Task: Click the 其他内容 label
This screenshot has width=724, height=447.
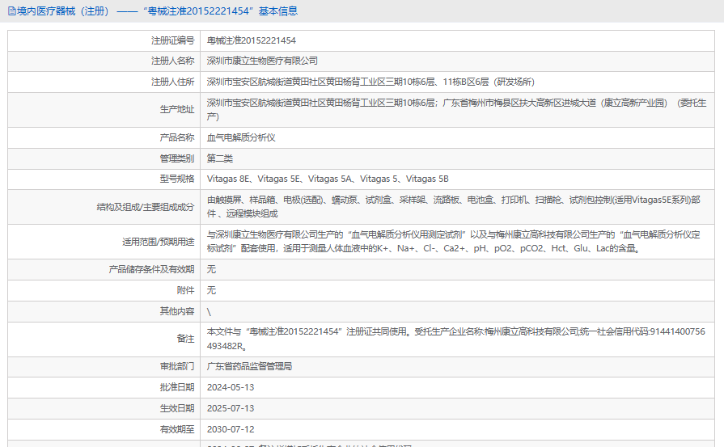Action: 177,311
